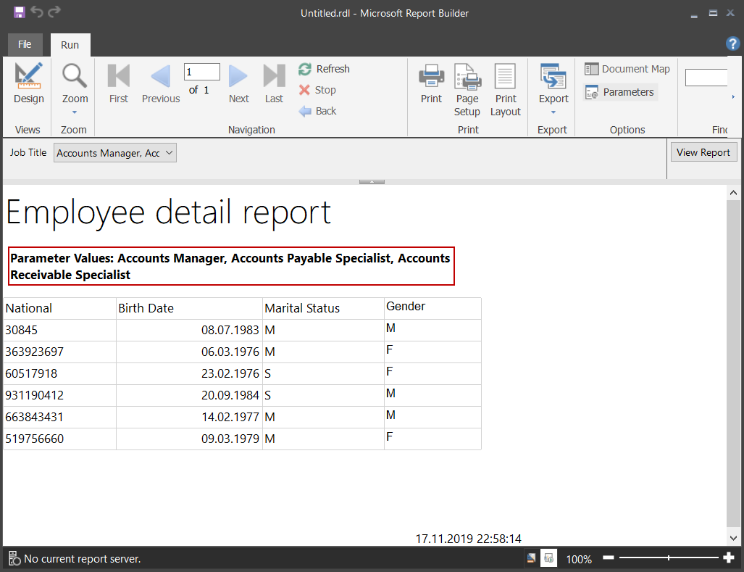Image resolution: width=744 pixels, height=572 pixels.
Task: Toggle the Parameters pane
Action: 620,92
